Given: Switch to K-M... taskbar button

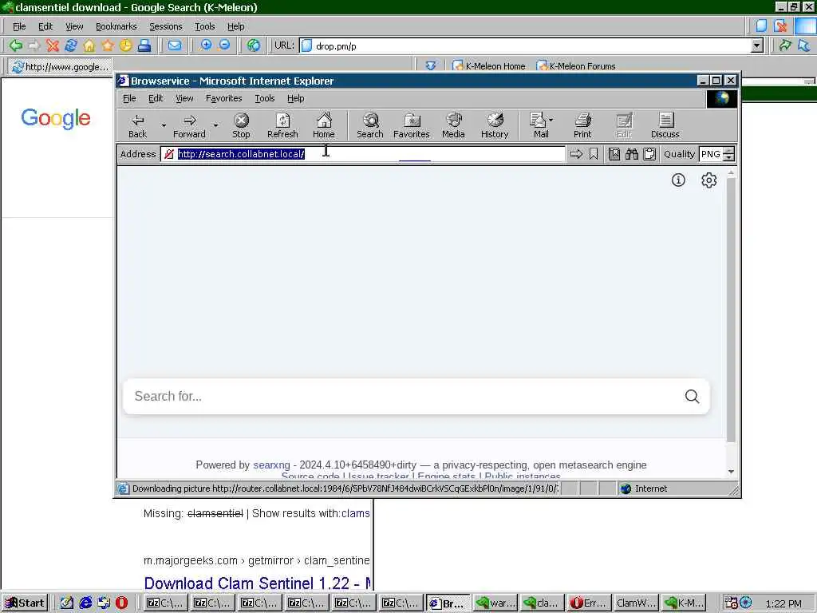Looking at the screenshot, I should (684, 603).
